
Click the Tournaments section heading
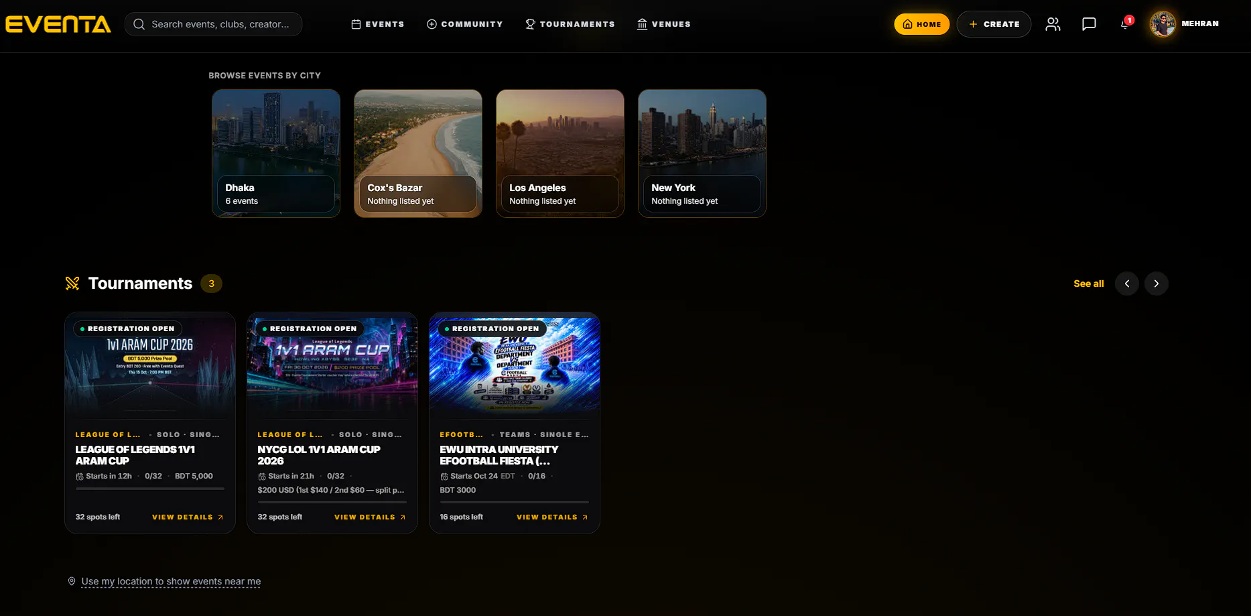pyautogui.click(x=140, y=284)
